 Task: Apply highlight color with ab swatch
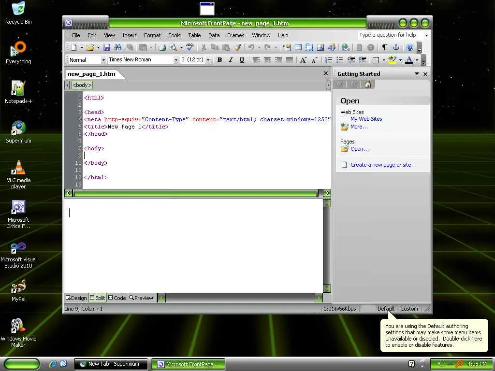392,60
